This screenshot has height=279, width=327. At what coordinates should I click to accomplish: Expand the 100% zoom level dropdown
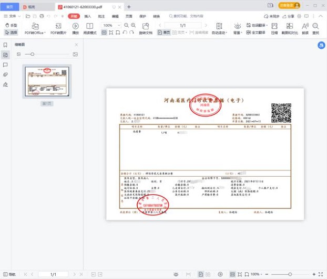click(x=119, y=25)
